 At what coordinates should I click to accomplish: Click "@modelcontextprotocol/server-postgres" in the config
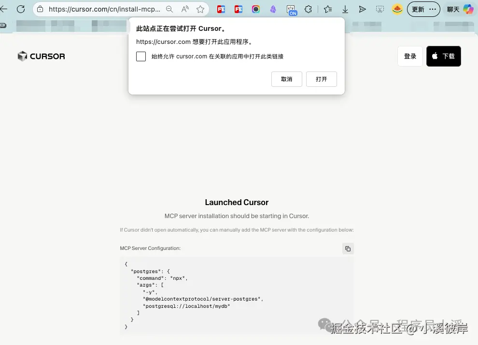click(x=203, y=299)
